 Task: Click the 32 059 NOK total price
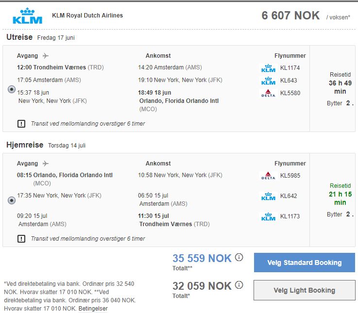[202, 286]
